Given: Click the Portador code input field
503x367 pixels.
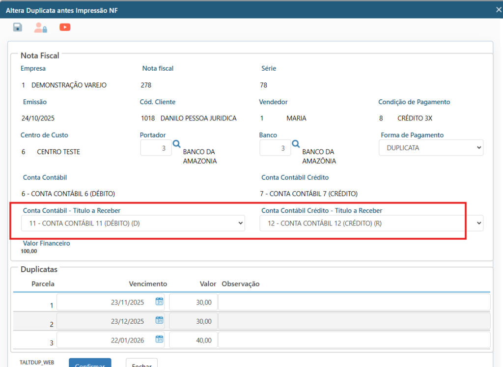Looking at the screenshot, I should tap(156, 148).
